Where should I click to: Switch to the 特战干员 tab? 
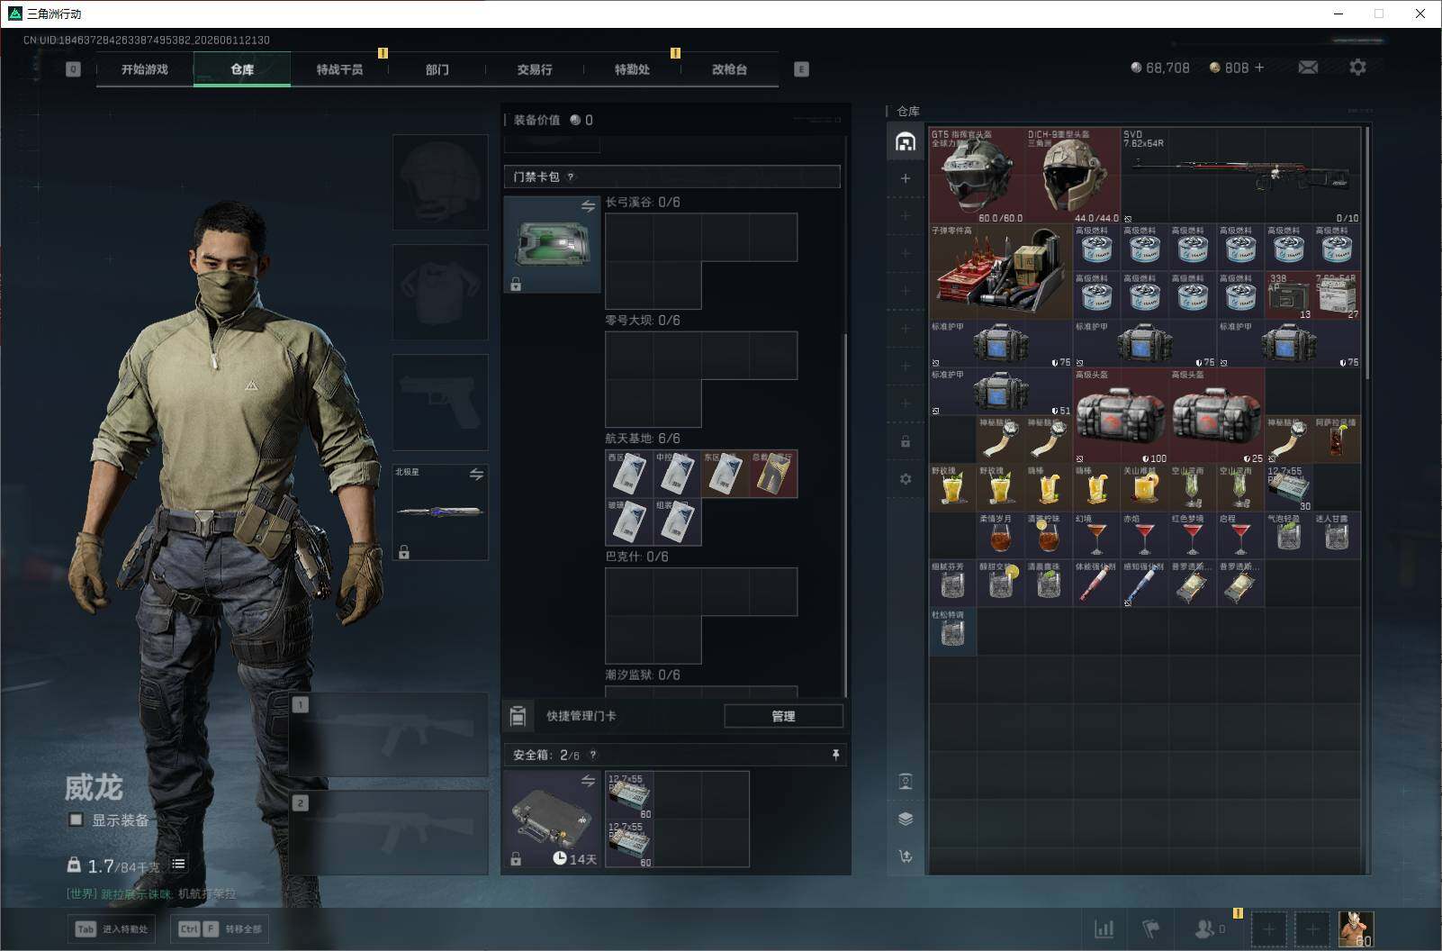tap(339, 69)
